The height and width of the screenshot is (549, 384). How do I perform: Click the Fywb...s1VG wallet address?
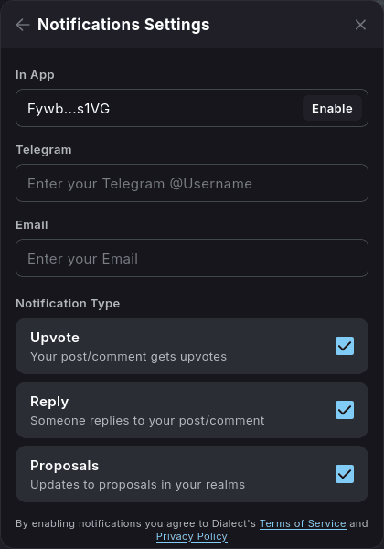pyautogui.click(x=69, y=109)
